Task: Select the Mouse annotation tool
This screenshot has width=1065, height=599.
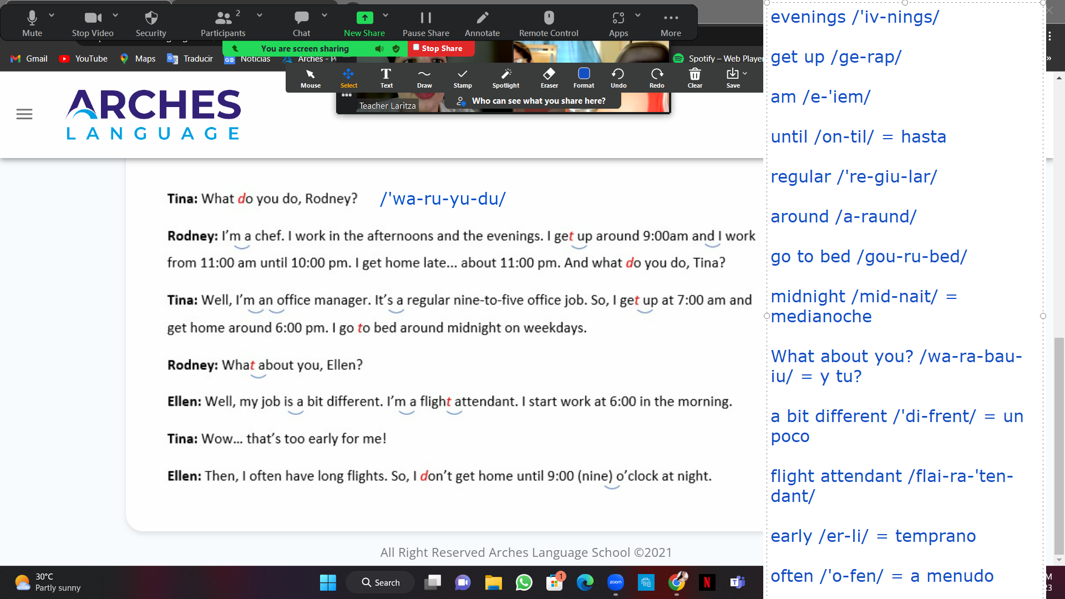Action: coord(311,78)
